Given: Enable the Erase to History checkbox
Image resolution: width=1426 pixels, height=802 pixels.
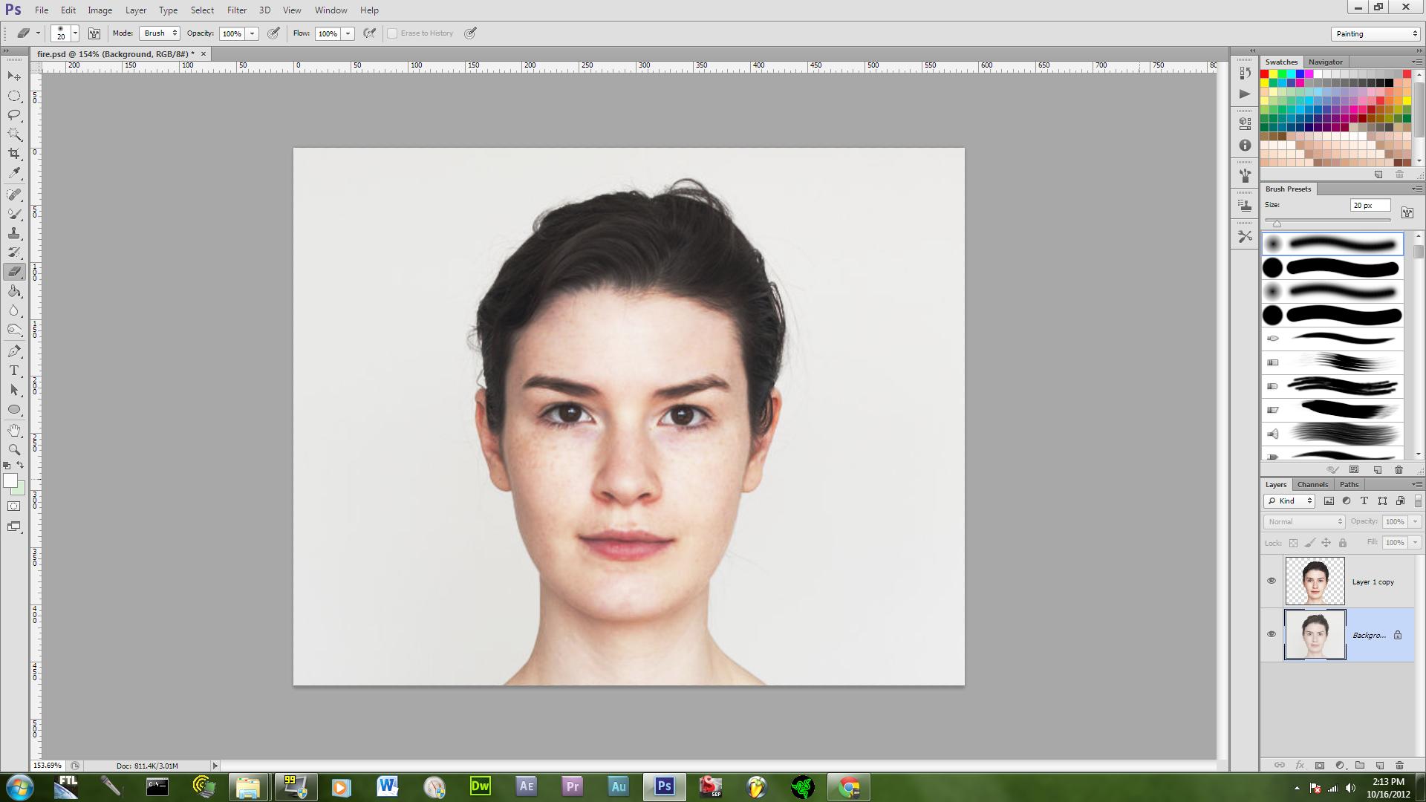Looking at the screenshot, I should 392,33.
